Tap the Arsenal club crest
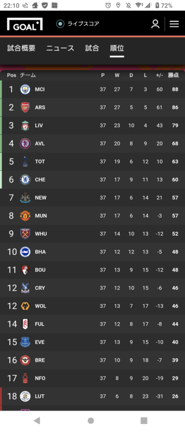 (x=25, y=108)
